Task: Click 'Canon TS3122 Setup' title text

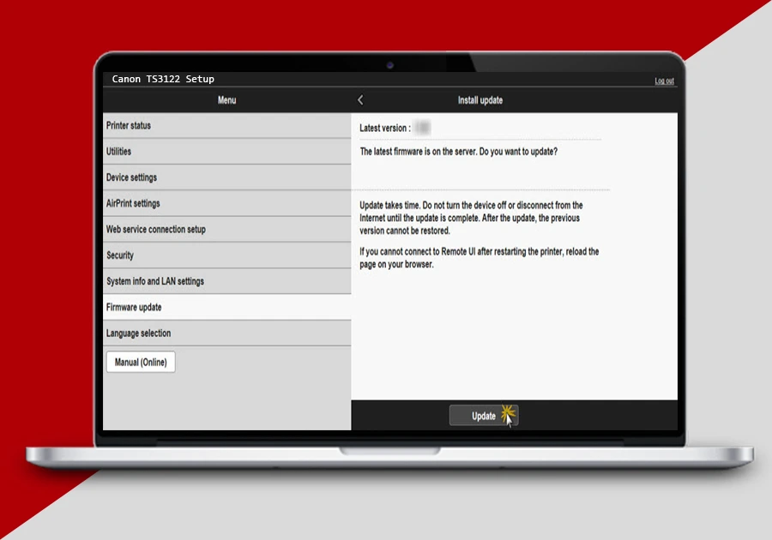Action: click(x=163, y=79)
